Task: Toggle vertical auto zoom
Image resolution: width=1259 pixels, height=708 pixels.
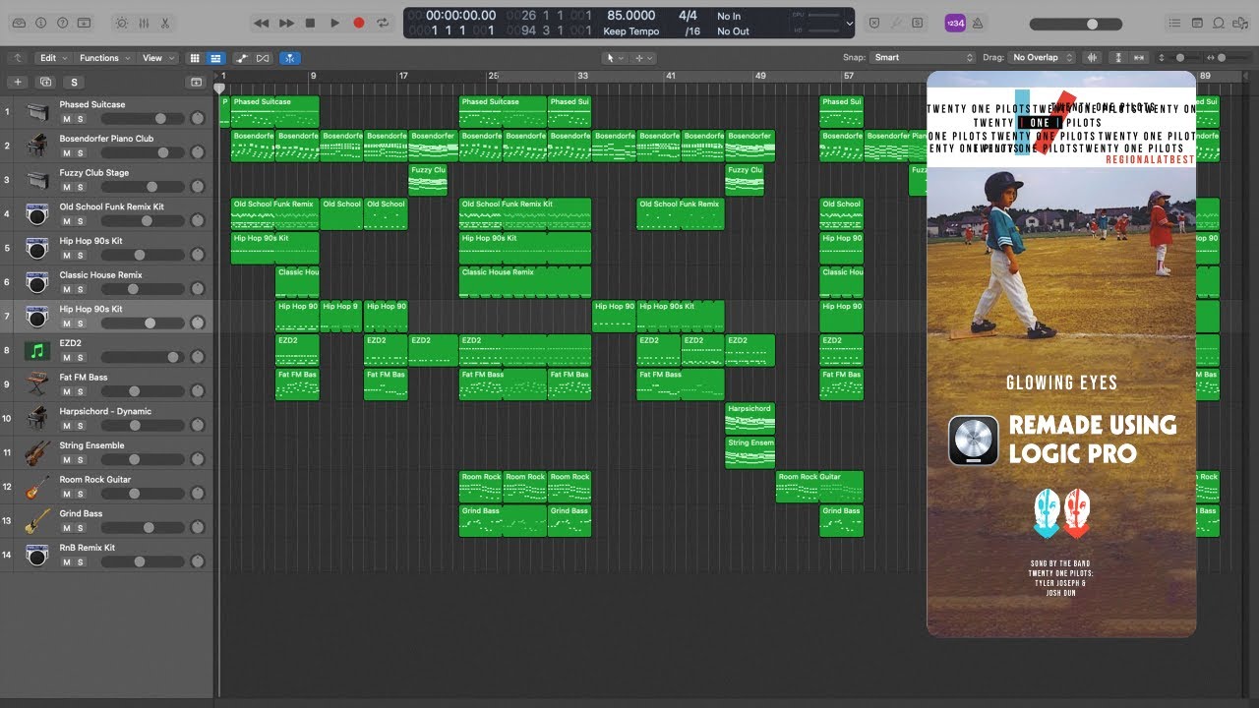Action: click(1120, 58)
